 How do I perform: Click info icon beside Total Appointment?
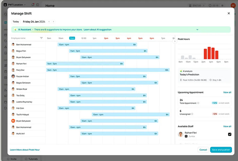(x=198, y=103)
